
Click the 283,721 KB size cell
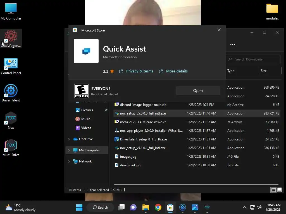coord(271,113)
